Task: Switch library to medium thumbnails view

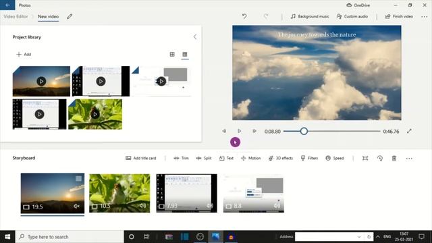Action: click(x=172, y=54)
